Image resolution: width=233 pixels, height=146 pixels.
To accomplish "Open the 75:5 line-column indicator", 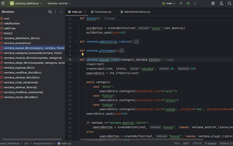I will click(x=177, y=143).
